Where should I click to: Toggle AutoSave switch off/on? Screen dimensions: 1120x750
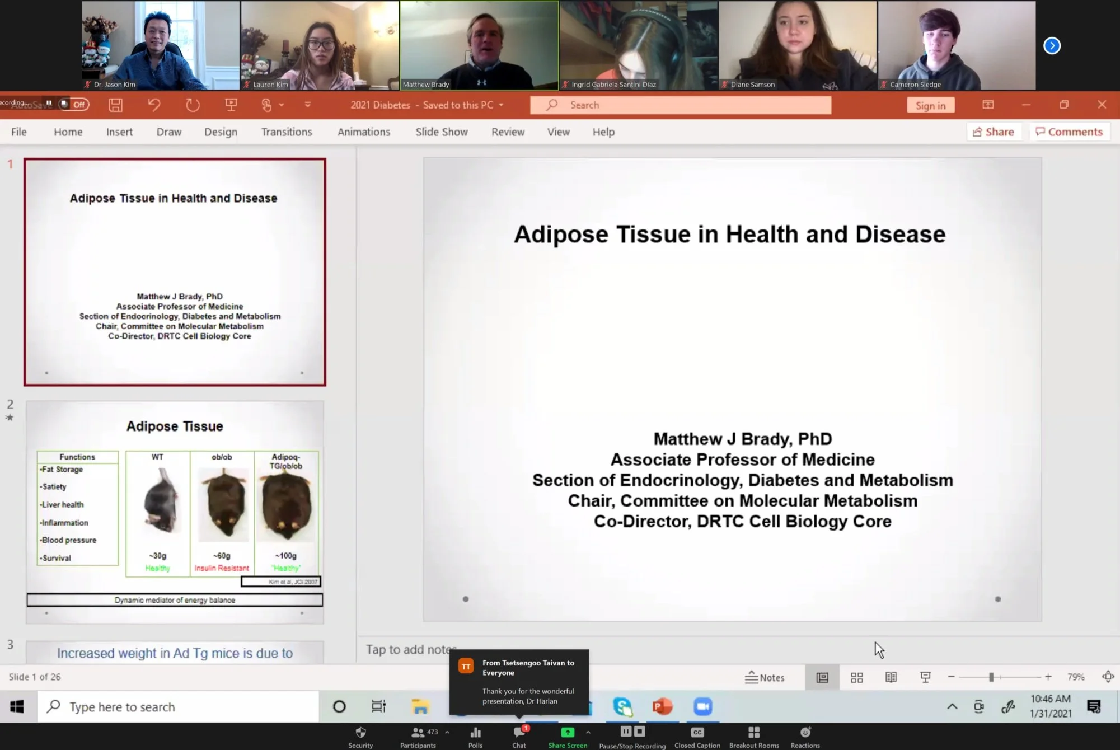point(74,104)
